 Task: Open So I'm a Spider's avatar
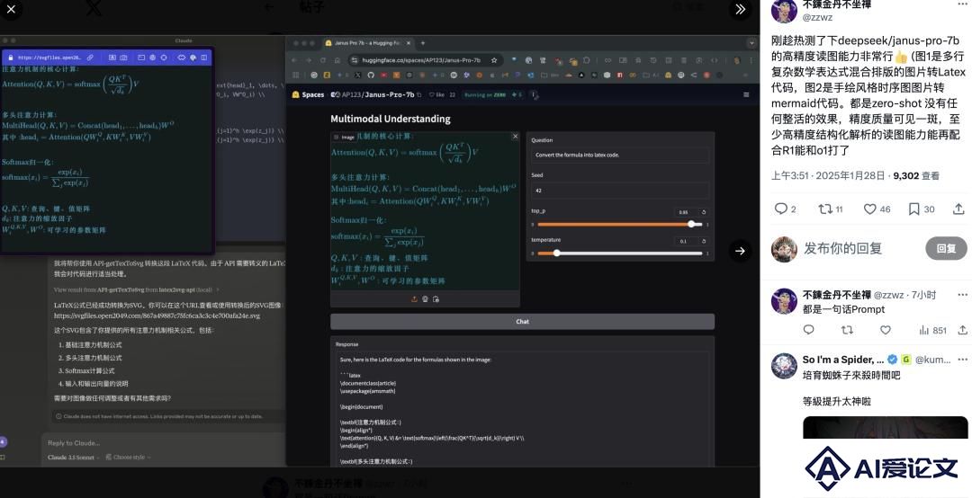pyautogui.click(x=784, y=366)
